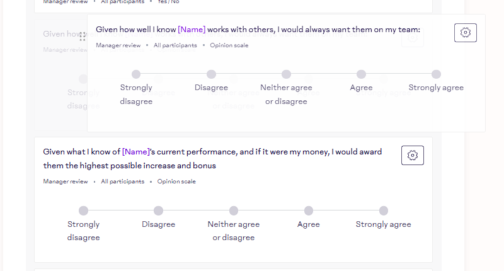504x271 pixels.
Task: Click the drag handle of the floating question card
Action: [x=83, y=37]
